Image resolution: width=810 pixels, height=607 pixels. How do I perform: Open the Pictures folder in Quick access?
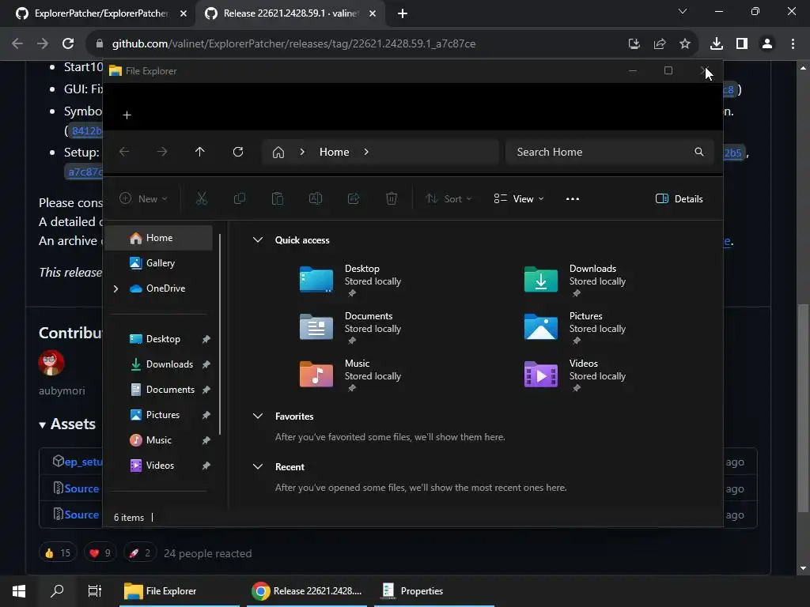click(x=575, y=327)
